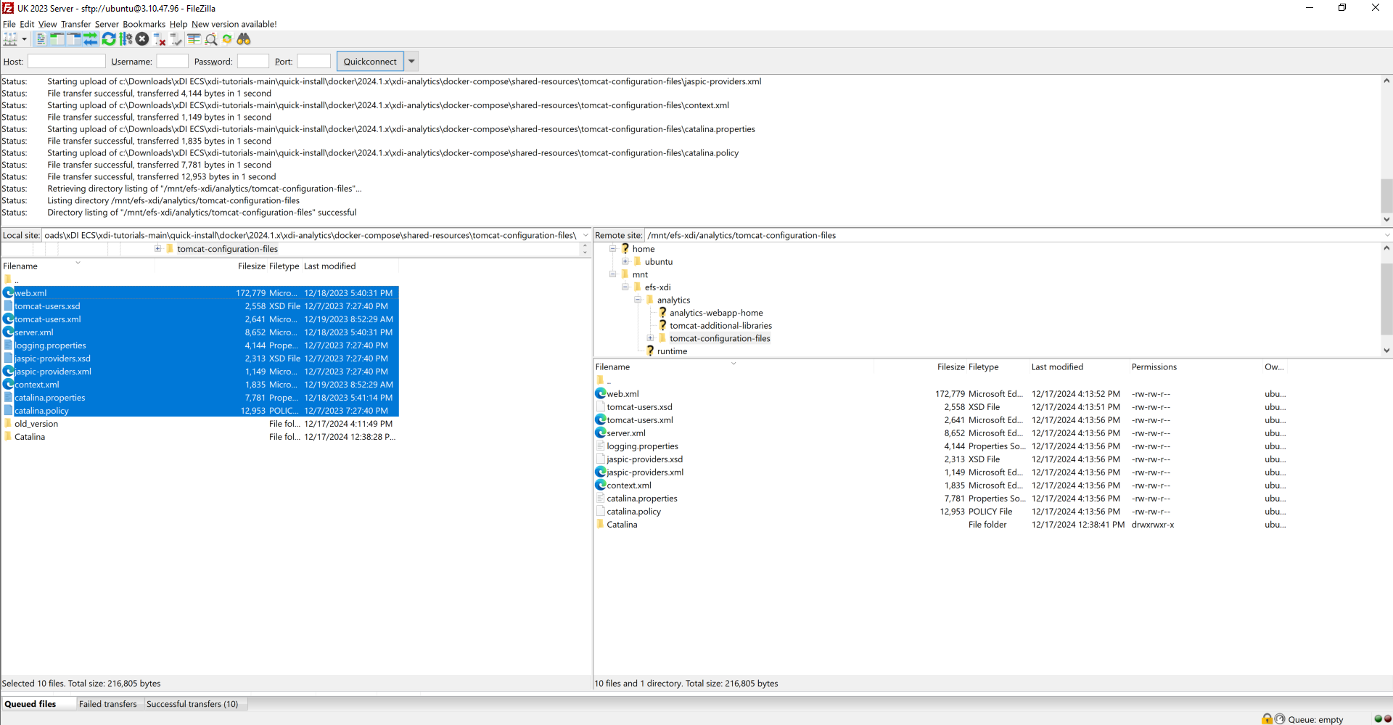The image size is (1393, 725).
Task: Expand remote tomcat-configuration-files tree node
Action: [x=650, y=338]
